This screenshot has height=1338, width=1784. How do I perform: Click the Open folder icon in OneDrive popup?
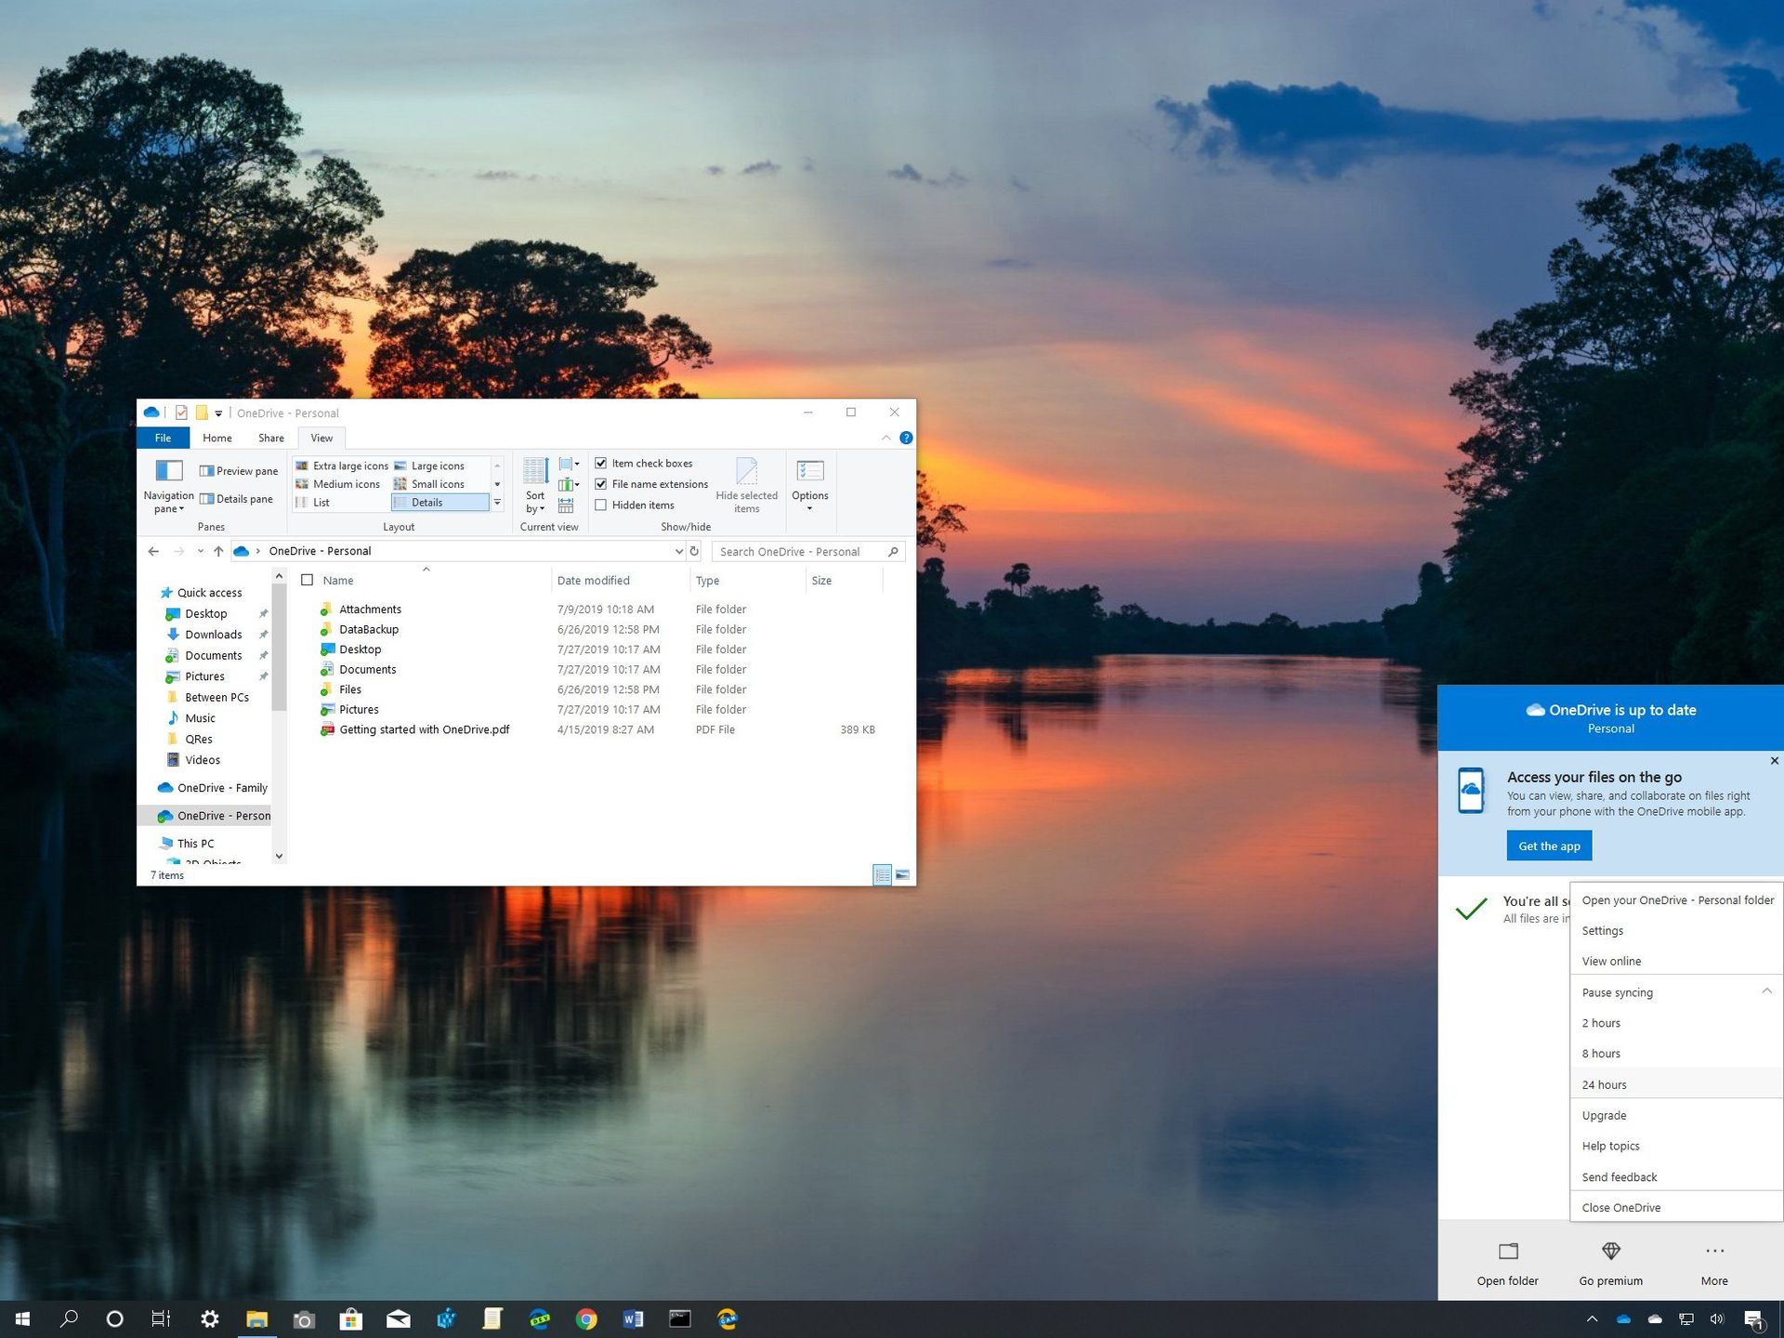(1507, 1251)
